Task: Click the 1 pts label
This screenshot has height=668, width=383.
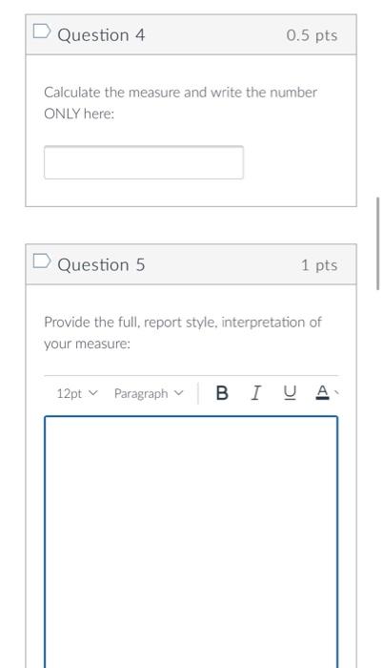Action: pyautogui.click(x=319, y=265)
